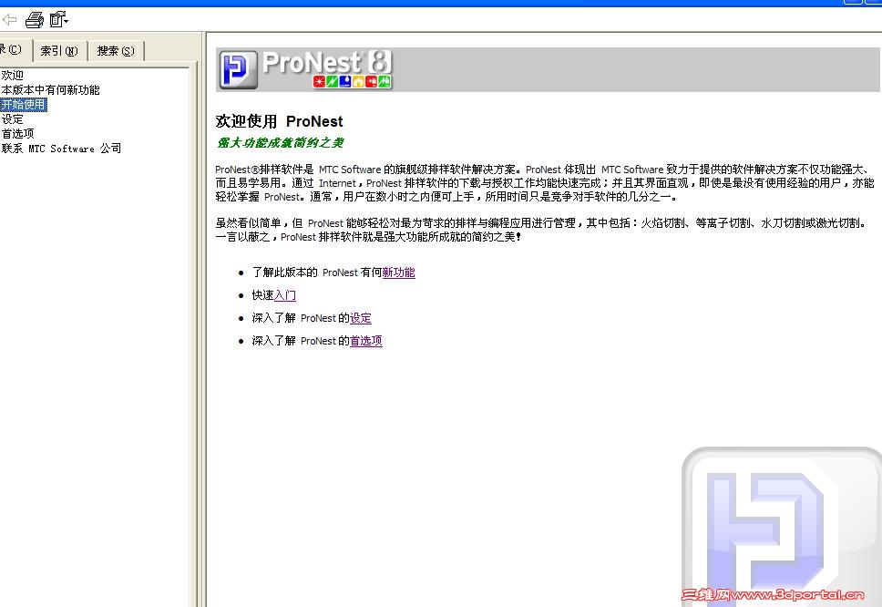
Task: Open the 联系 MTC Software 公司 topic
Action: coord(61,149)
